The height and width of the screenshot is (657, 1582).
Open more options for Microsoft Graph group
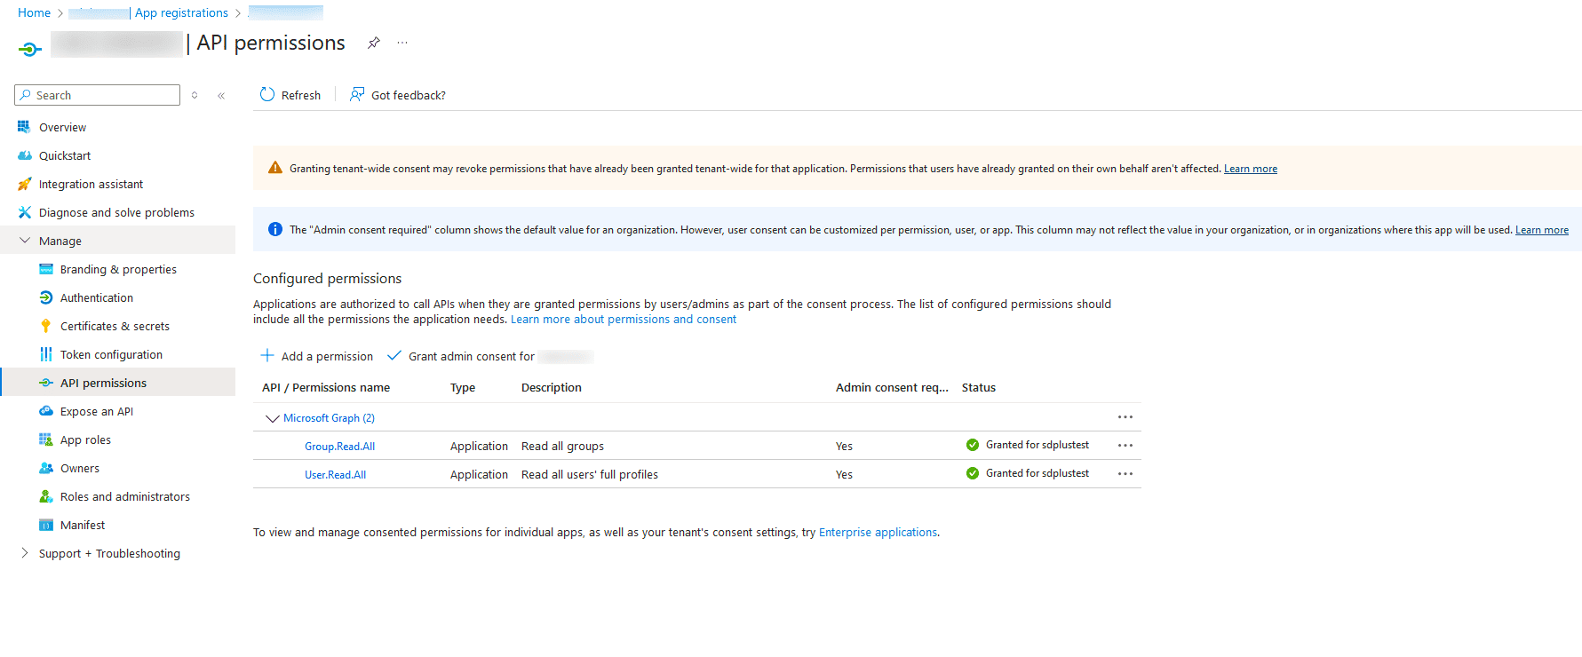[x=1125, y=417]
